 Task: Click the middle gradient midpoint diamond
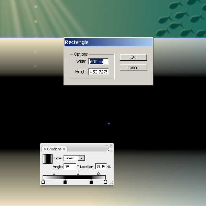point(78,174)
